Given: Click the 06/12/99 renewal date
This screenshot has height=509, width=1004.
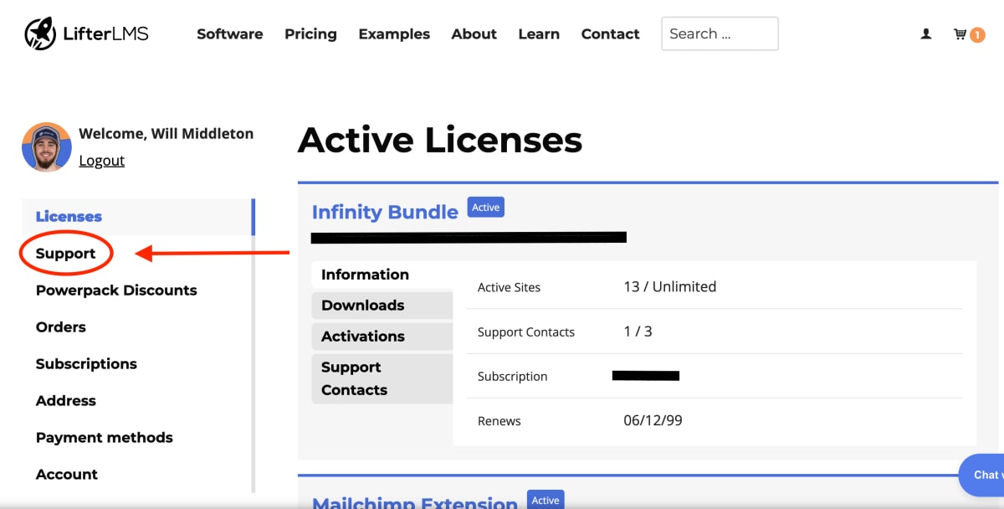Looking at the screenshot, I should pos(653,420).
